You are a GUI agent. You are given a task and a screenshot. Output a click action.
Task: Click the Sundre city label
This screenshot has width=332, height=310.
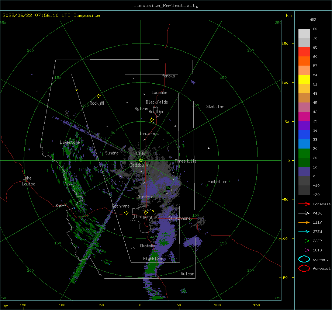coord(112,153)
